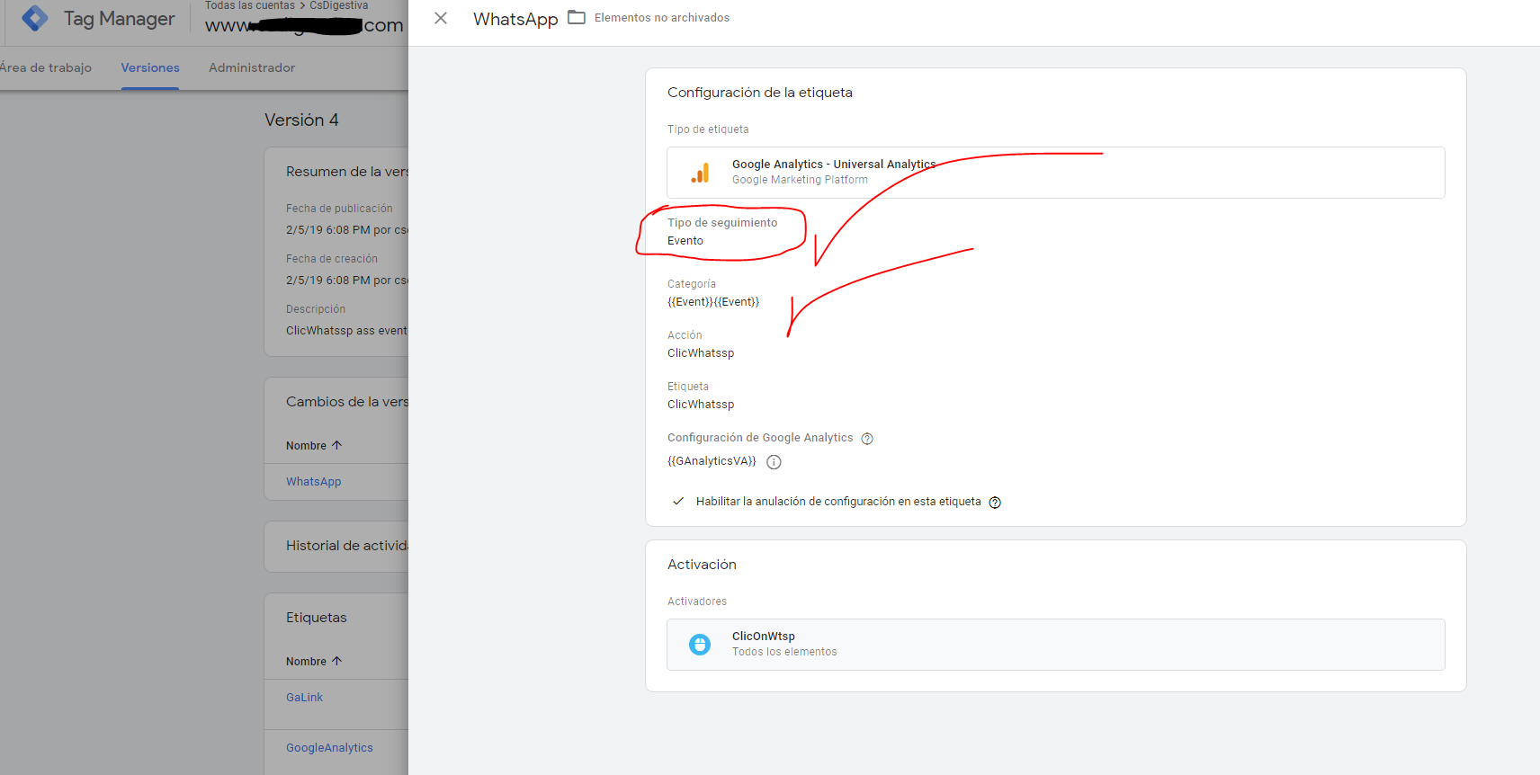Open help icon for override setting
Image resolution: width=1540 pixels, height=775 pixels.
995,503
